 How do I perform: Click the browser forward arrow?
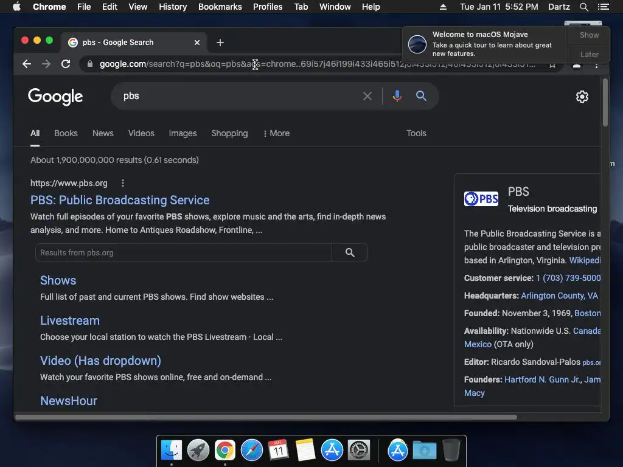46,64
